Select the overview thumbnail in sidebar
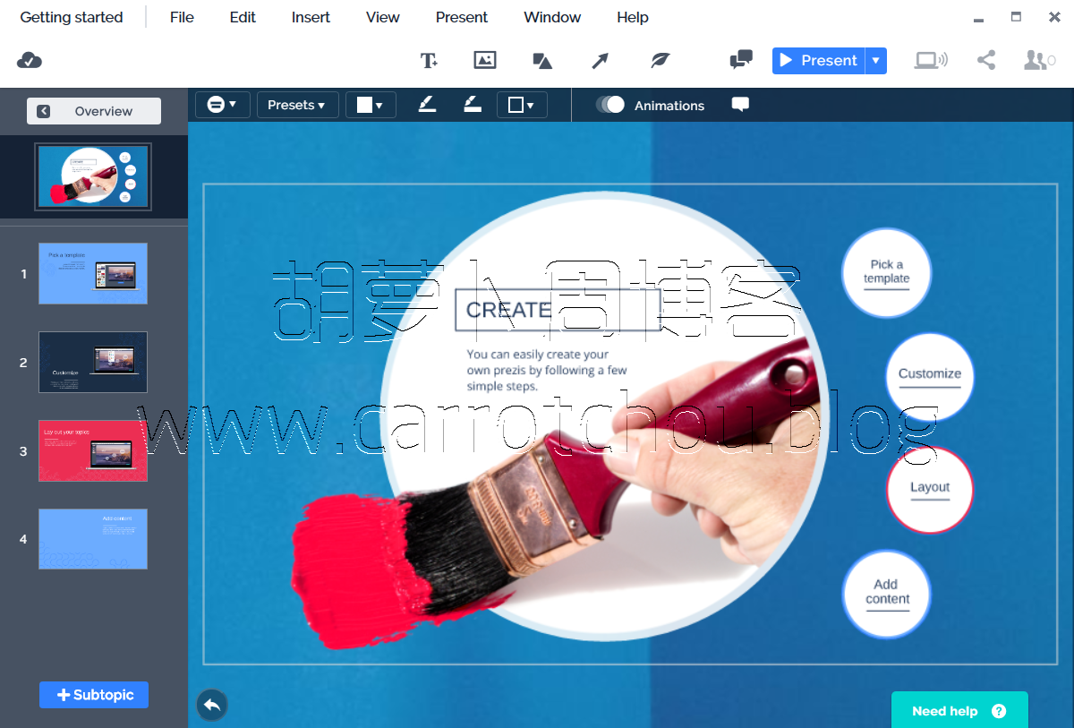1074x728 pixels. [x=93, y=176]
